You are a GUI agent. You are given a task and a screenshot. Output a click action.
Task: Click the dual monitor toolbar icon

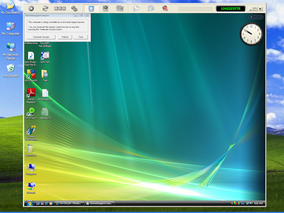tap(120, 8)
